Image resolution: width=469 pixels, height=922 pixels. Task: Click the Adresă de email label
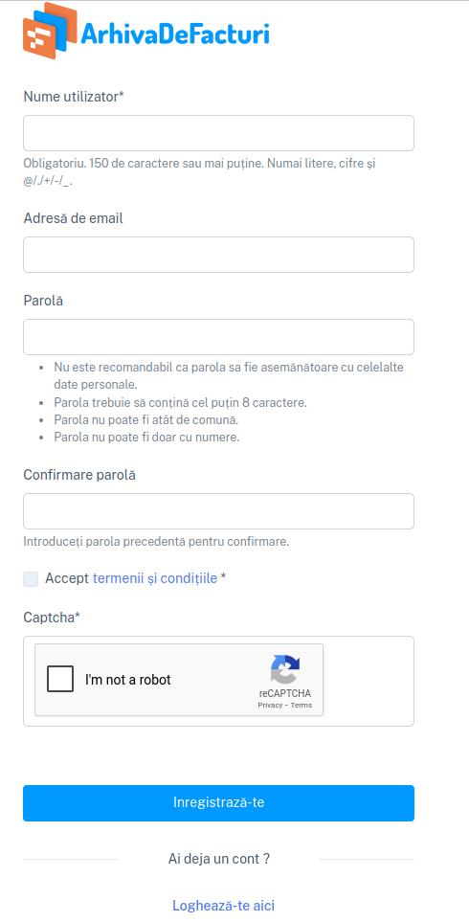point(74,218)
